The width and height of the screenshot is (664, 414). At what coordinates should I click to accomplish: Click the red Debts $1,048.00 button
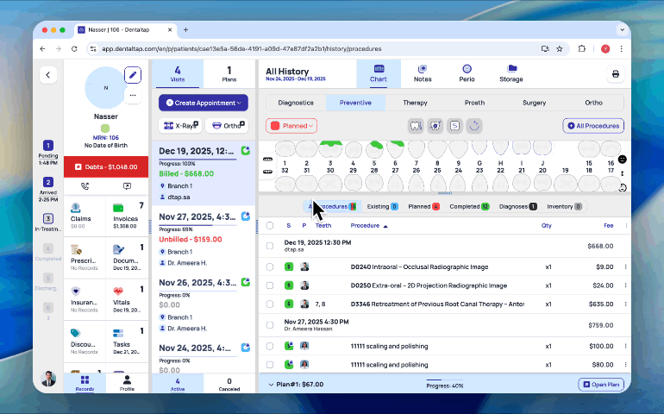(x=106, y=166)
